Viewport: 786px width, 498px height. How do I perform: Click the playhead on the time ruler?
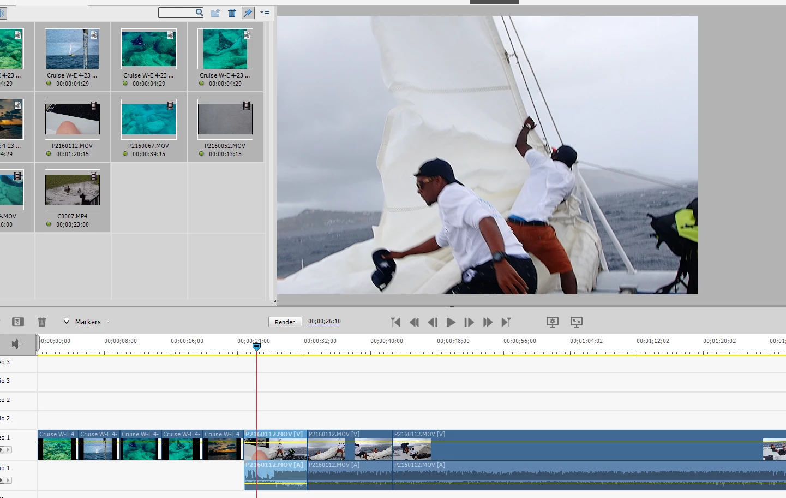(256, 347)
